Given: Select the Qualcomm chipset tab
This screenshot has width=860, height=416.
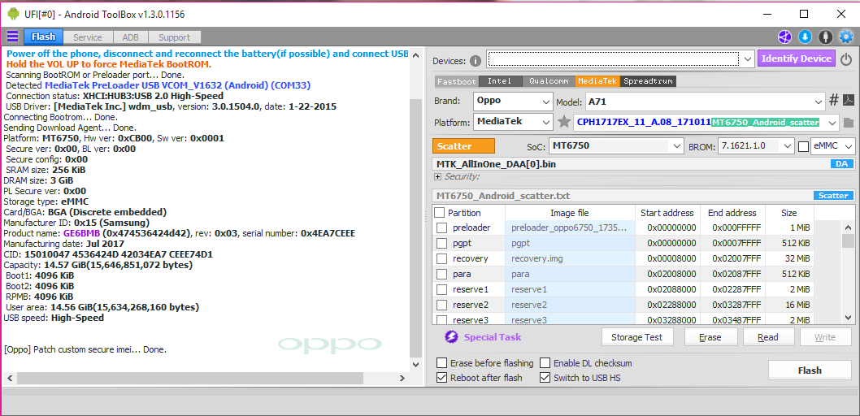Looking at the screenshot, I should tap(548, 81).
